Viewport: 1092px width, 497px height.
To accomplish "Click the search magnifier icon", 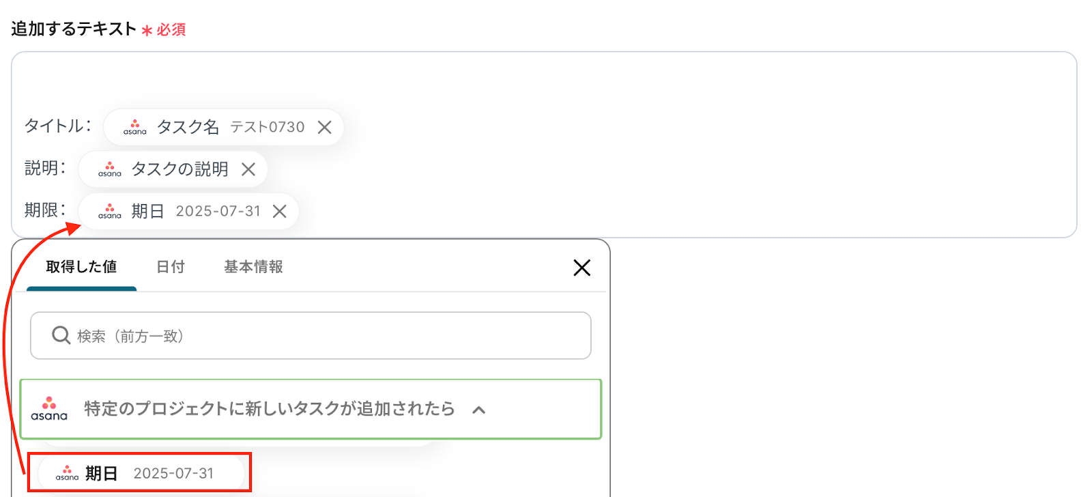I will click(x=61, y=335).
